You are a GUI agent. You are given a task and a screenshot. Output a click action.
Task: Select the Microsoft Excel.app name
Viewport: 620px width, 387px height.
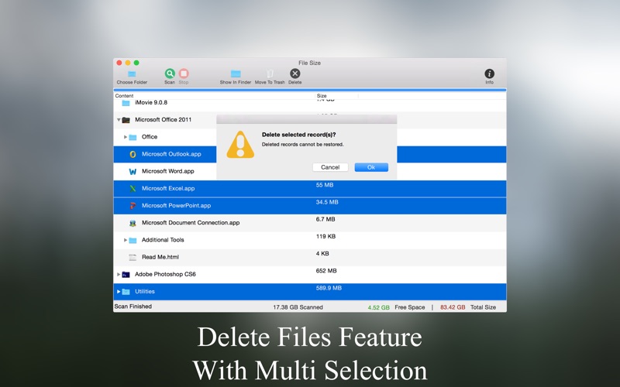click(168, 188)
